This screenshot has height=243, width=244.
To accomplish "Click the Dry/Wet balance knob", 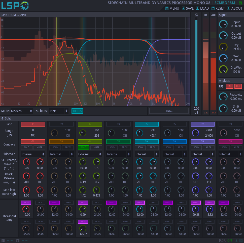I will pos(223,69).
